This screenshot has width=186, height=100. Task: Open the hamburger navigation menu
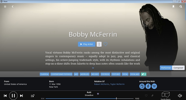tap(5, 6)
